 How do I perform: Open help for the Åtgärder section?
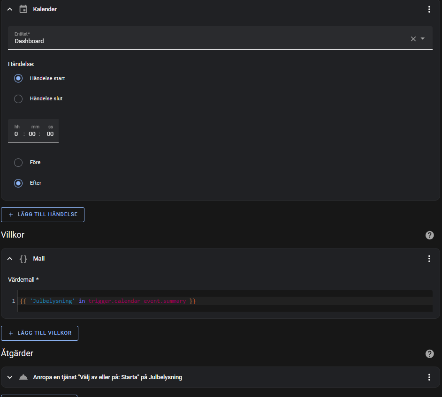click(x=429, y=354)
